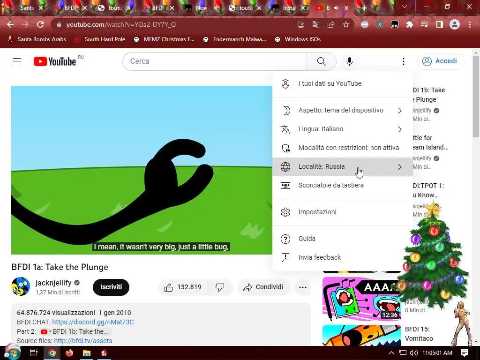Open Chrome profile avatar

coord(455,24)
